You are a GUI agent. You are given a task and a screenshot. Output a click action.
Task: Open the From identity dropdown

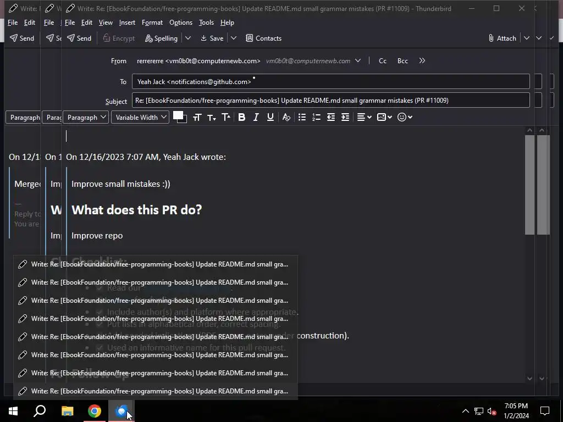[x=357, y=60]
